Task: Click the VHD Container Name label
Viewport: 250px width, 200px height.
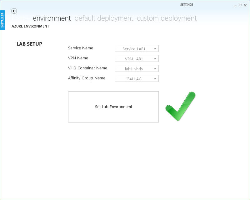Action: point(87,68)
